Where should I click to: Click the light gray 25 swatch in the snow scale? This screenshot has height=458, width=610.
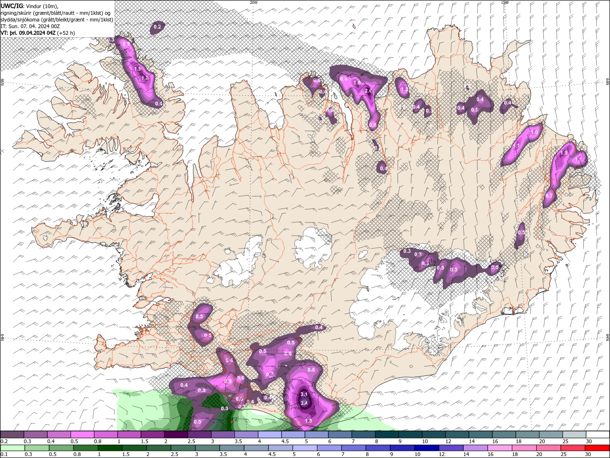coord(574,435)
